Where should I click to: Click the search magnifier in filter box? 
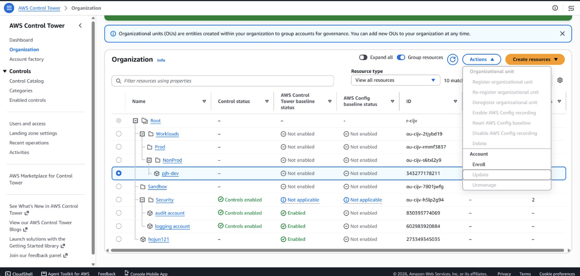click(x=118, y=81)
